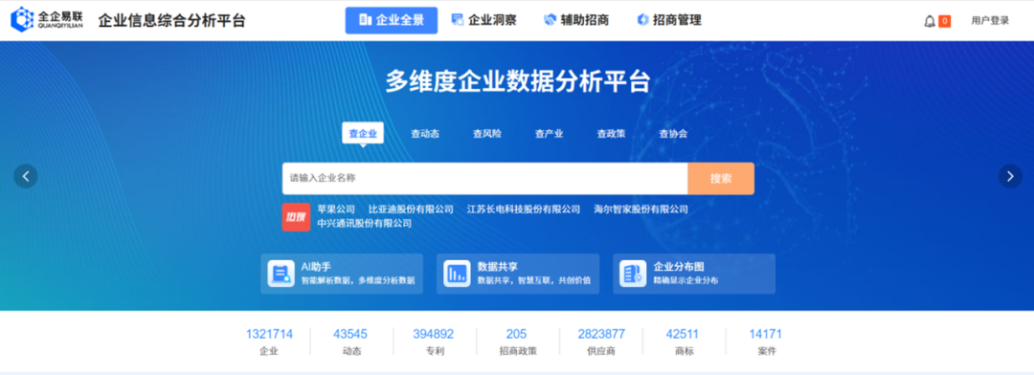
Task: Click hot search 海尔智家股份有限公司
Action: 641,209
